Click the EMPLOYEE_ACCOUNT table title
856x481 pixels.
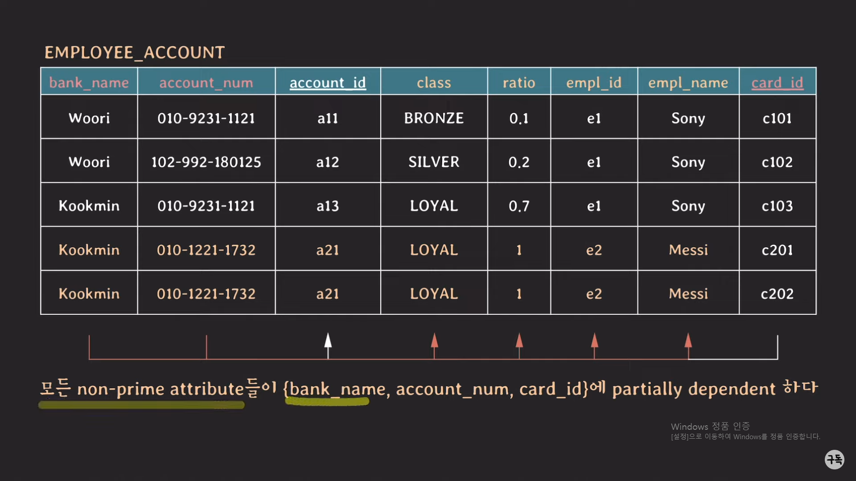[134, 53]
